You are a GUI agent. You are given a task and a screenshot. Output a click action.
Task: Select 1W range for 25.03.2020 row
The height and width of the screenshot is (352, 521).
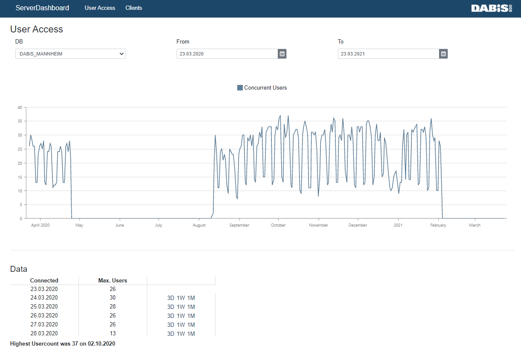click(x=180, y=307)
